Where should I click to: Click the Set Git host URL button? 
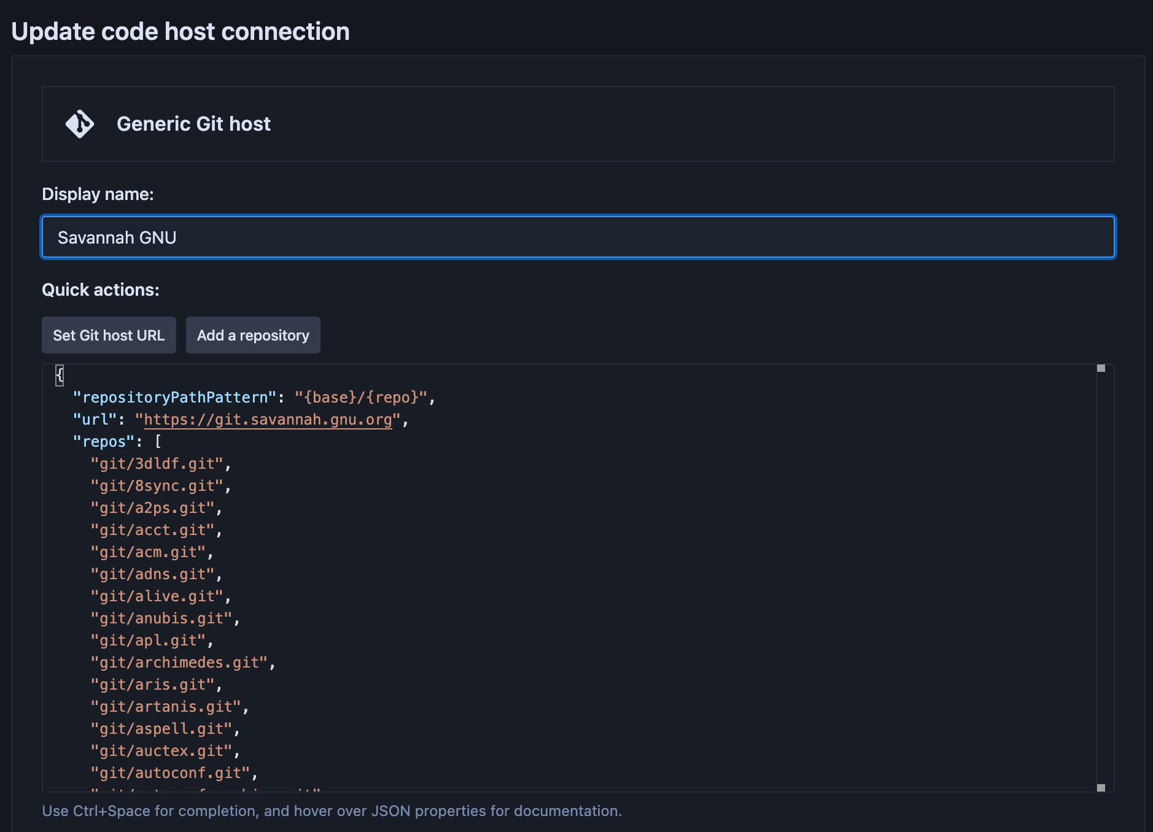click(109, 335)
